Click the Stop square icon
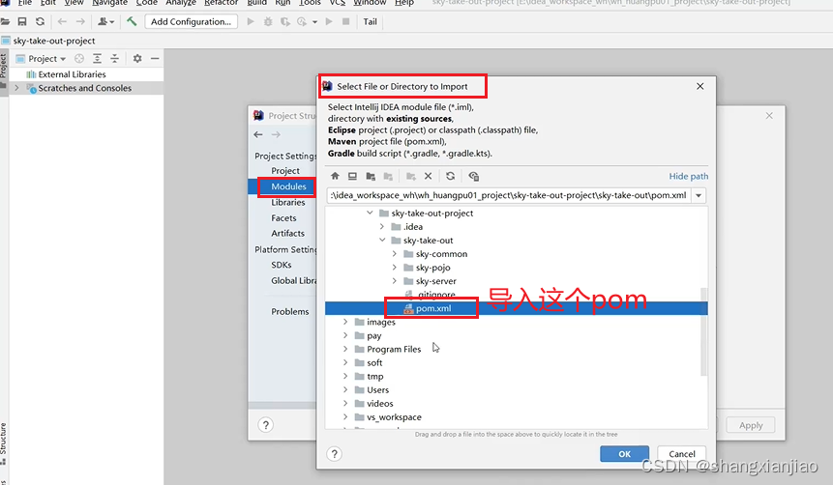Screen dimensions: 833x485 pos(345,22)
